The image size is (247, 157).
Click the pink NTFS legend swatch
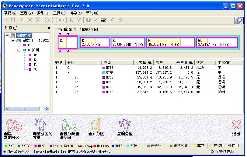coord(36,146)
